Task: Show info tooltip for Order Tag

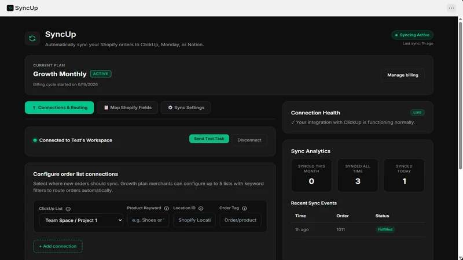Action: (x=244, y=208)
